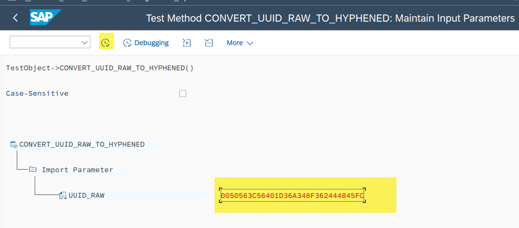
Task: Click the Case-Sensitive label text
Action: coord(37,93)
